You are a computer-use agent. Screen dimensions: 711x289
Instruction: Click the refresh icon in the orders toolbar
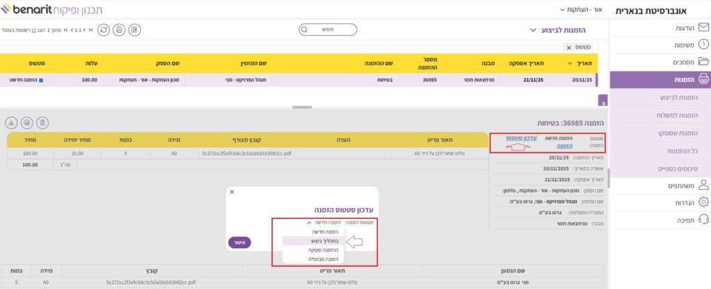click(x=103, y=30)
